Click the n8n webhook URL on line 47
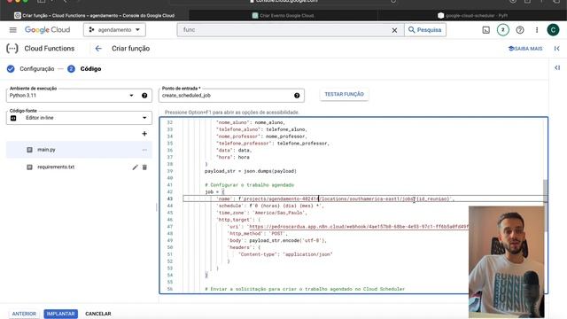567x319 pixels. [358, 227]
